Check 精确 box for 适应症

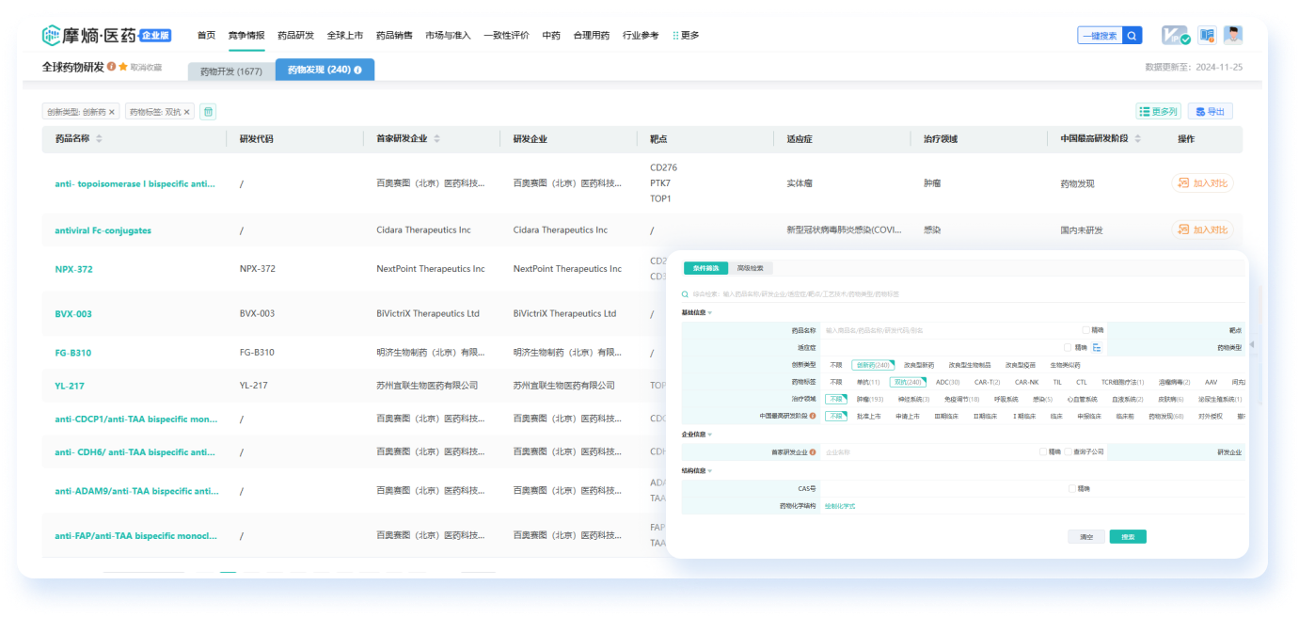point(1068,348)
